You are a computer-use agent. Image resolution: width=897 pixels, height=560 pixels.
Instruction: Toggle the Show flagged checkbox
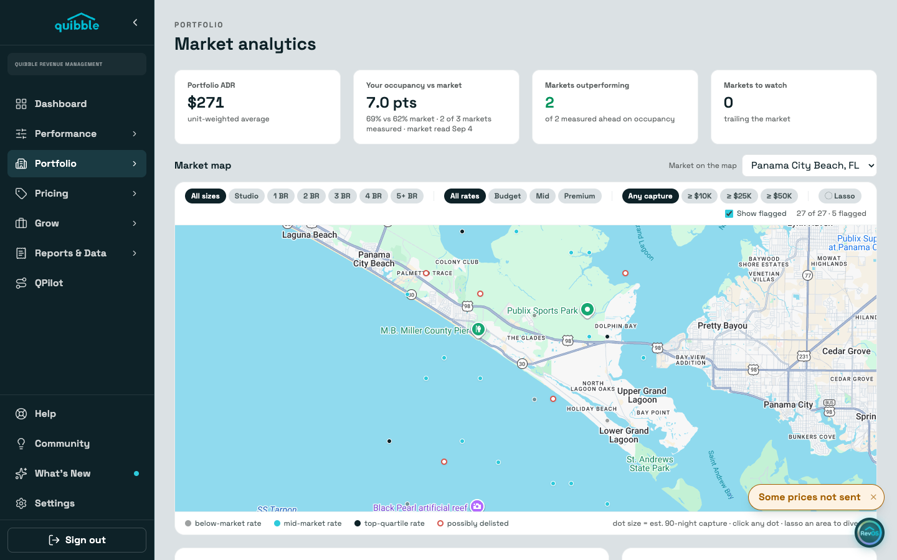(x=729, y=213)
